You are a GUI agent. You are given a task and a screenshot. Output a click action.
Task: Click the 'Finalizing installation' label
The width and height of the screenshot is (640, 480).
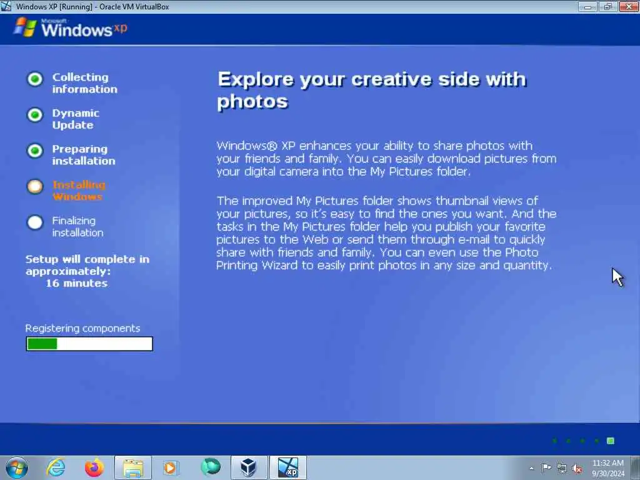coord(77,226)
